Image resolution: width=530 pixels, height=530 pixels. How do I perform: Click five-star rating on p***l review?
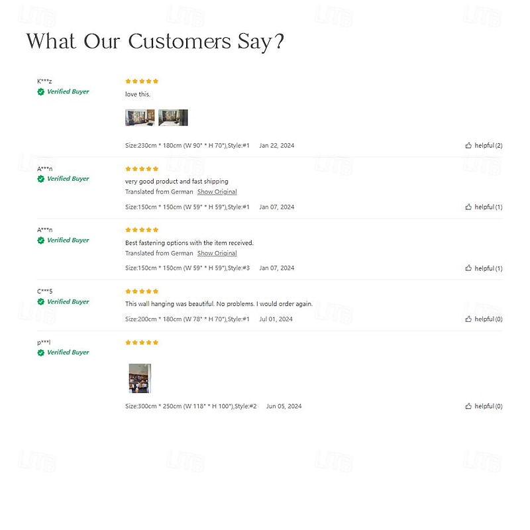pyautogui.click(x=142, y=343)
